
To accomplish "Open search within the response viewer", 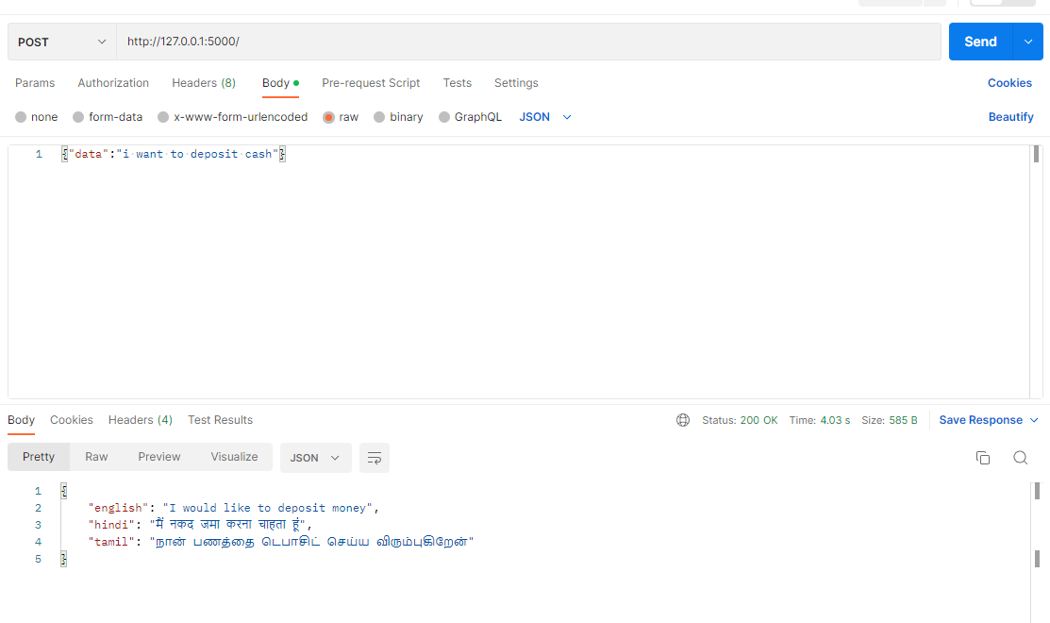I will (1021, 458).
